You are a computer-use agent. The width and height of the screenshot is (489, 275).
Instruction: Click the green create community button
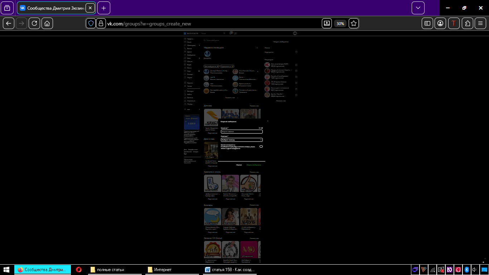click(254, 165)
